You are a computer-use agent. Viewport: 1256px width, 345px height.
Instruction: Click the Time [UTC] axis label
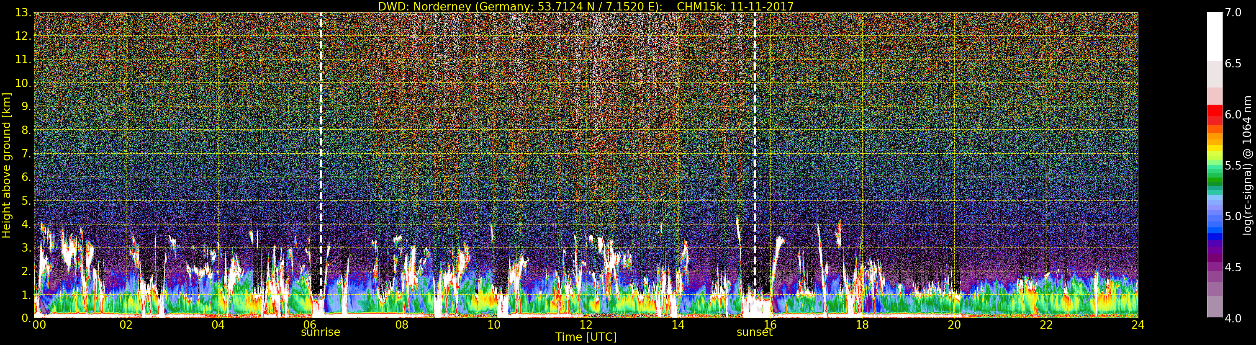[x=586, y=337]
